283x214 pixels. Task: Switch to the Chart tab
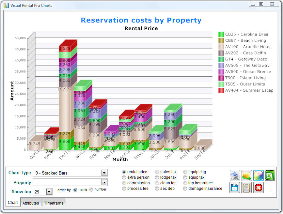click(x=13, y=203)
